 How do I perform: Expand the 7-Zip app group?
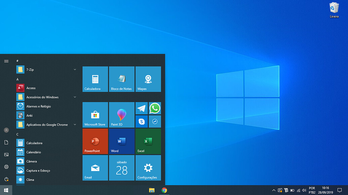[x=75, y=70]
